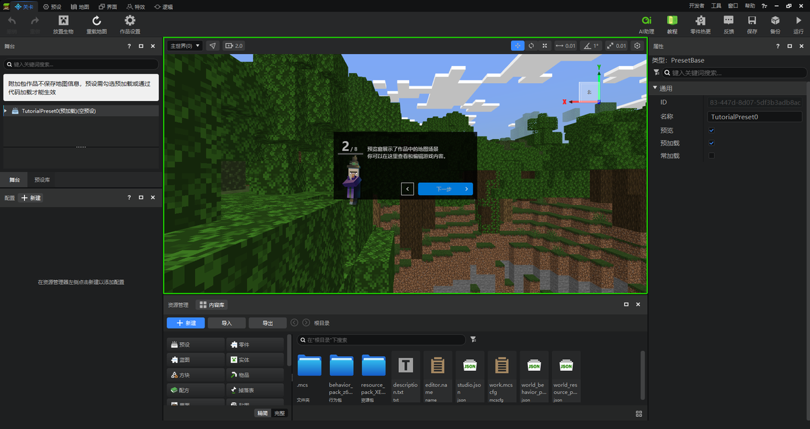Toggle the 预览 checkbox
This screenshot has height=429, width=810.
pyautogui.click(x=711, y=130)
